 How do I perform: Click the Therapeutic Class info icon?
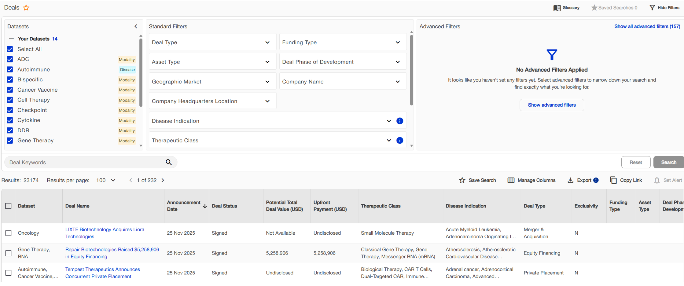[399, 141]
